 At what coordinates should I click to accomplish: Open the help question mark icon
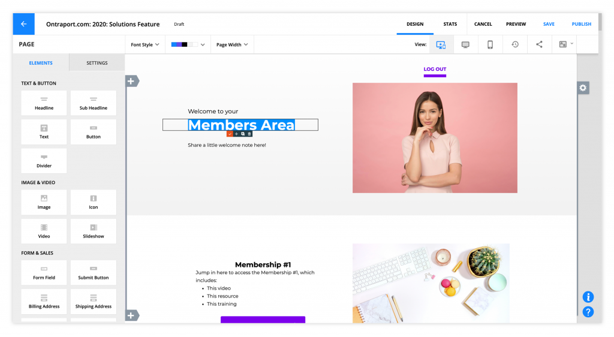[x=588, y=312]
